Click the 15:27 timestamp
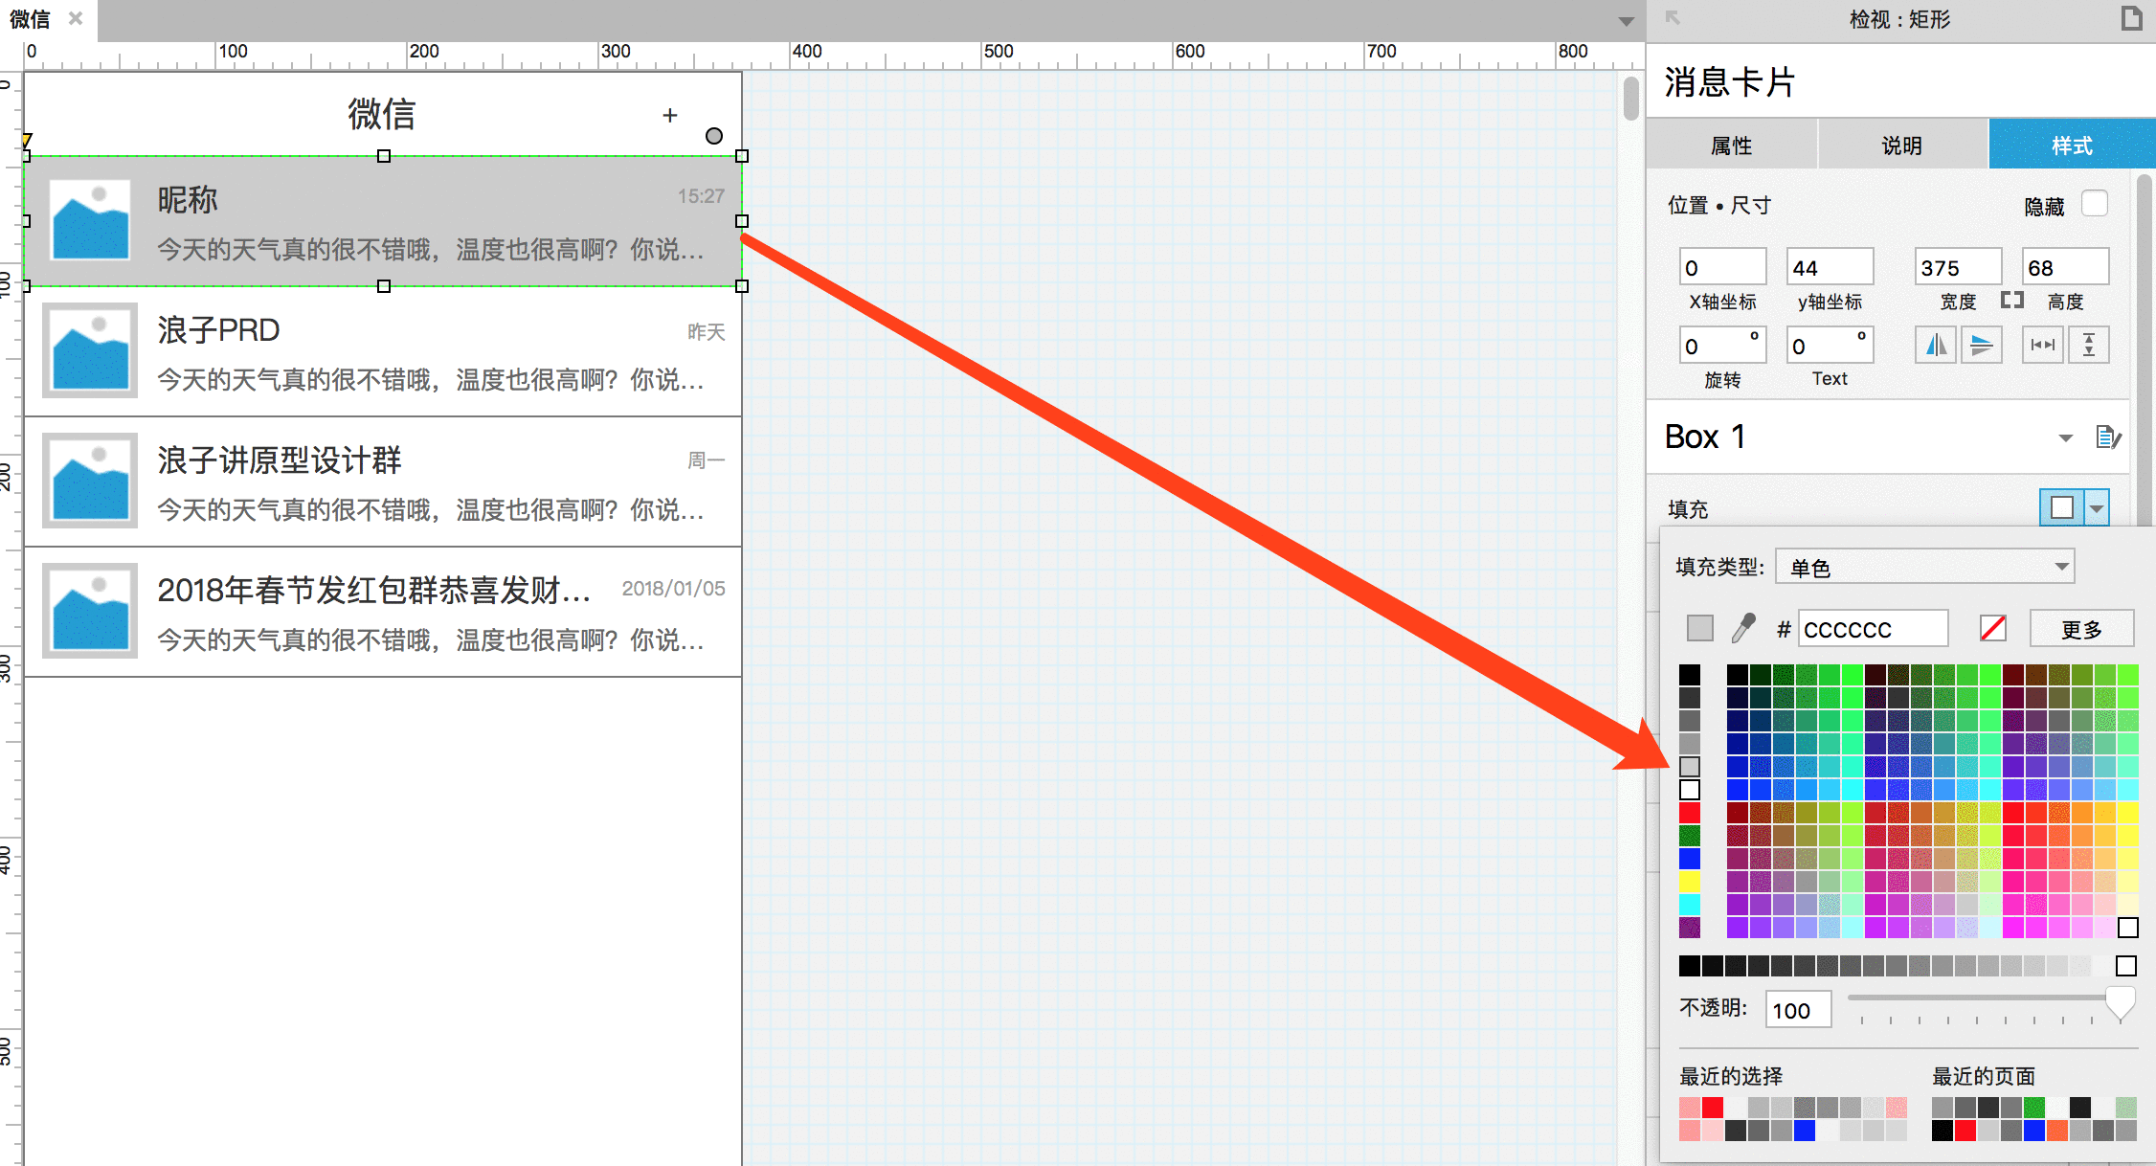Viewport: 2156px width, 1166px height. coord(702,196)
